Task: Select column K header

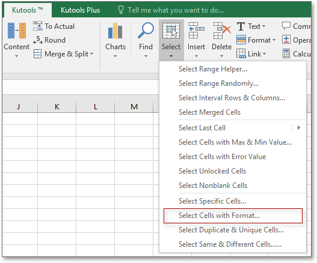Action: click(57, 106)
